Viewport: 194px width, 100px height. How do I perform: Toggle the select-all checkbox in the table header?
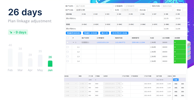[x=68, y=38]
